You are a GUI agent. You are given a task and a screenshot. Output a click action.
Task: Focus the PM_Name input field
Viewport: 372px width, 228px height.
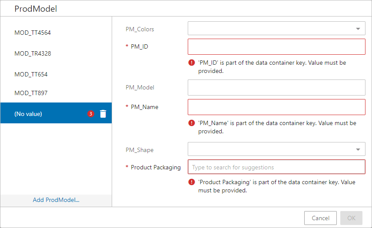[276, 107]
